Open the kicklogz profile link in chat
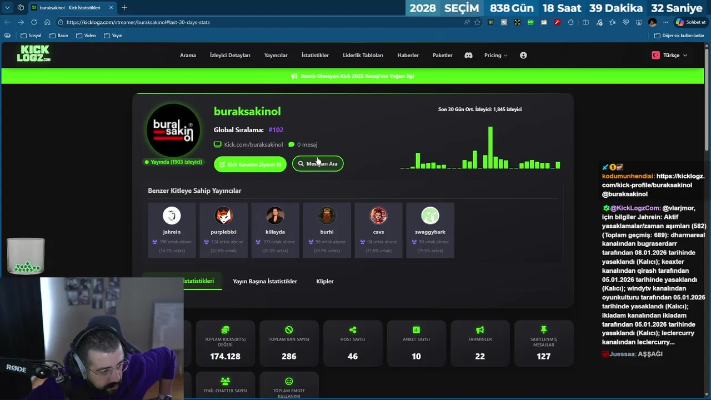The height and width of the screenshot is (400, 711). coord(653,181)
